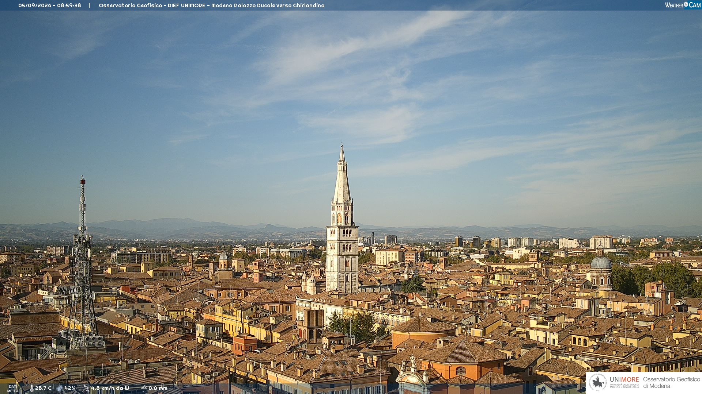The width and height of the screenshot is (702, 394).
Task: Click the DATI METEO label
Action: (13, 389)
